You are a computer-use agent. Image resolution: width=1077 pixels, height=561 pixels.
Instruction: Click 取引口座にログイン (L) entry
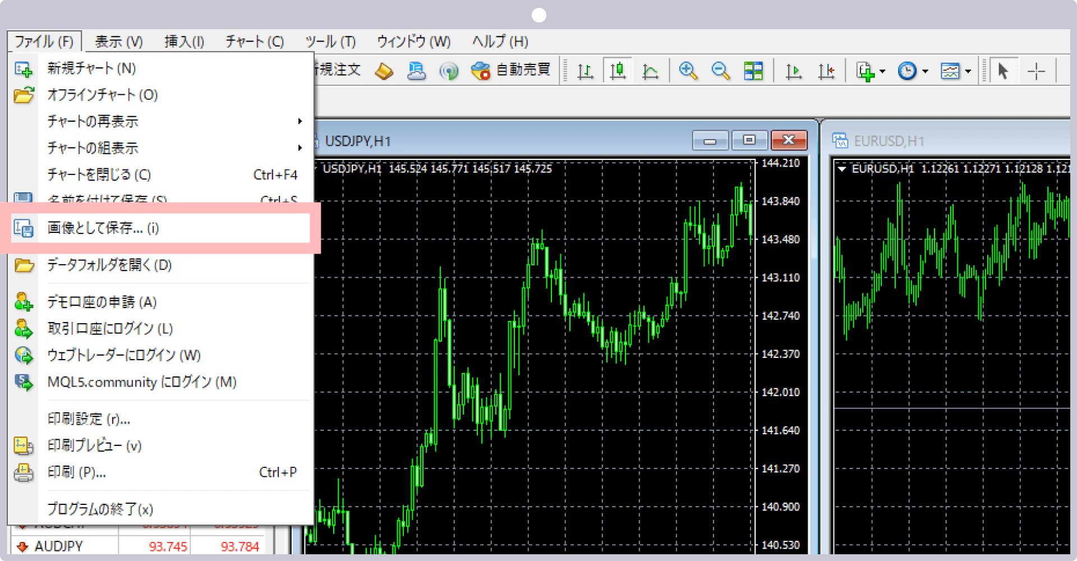pos(110,329)
